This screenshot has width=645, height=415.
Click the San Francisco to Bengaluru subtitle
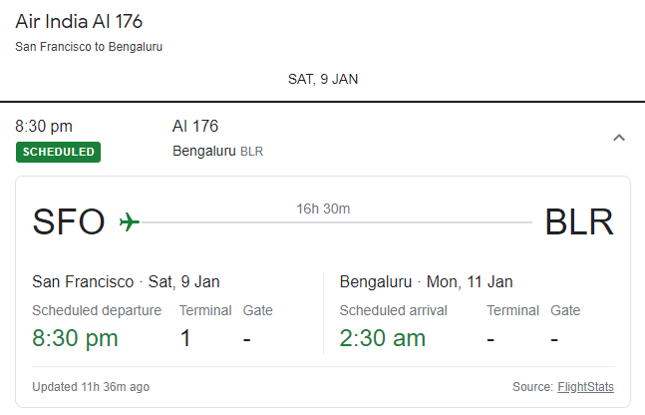click(x=89, y=47)
